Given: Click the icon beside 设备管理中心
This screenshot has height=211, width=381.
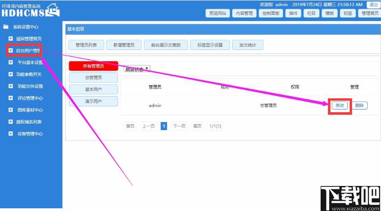Looking at the screenshot, I should click(x=11, y=134).
